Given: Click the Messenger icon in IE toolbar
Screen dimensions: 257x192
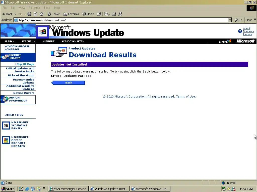Looking at the screenshot, I should coord(120,14).
